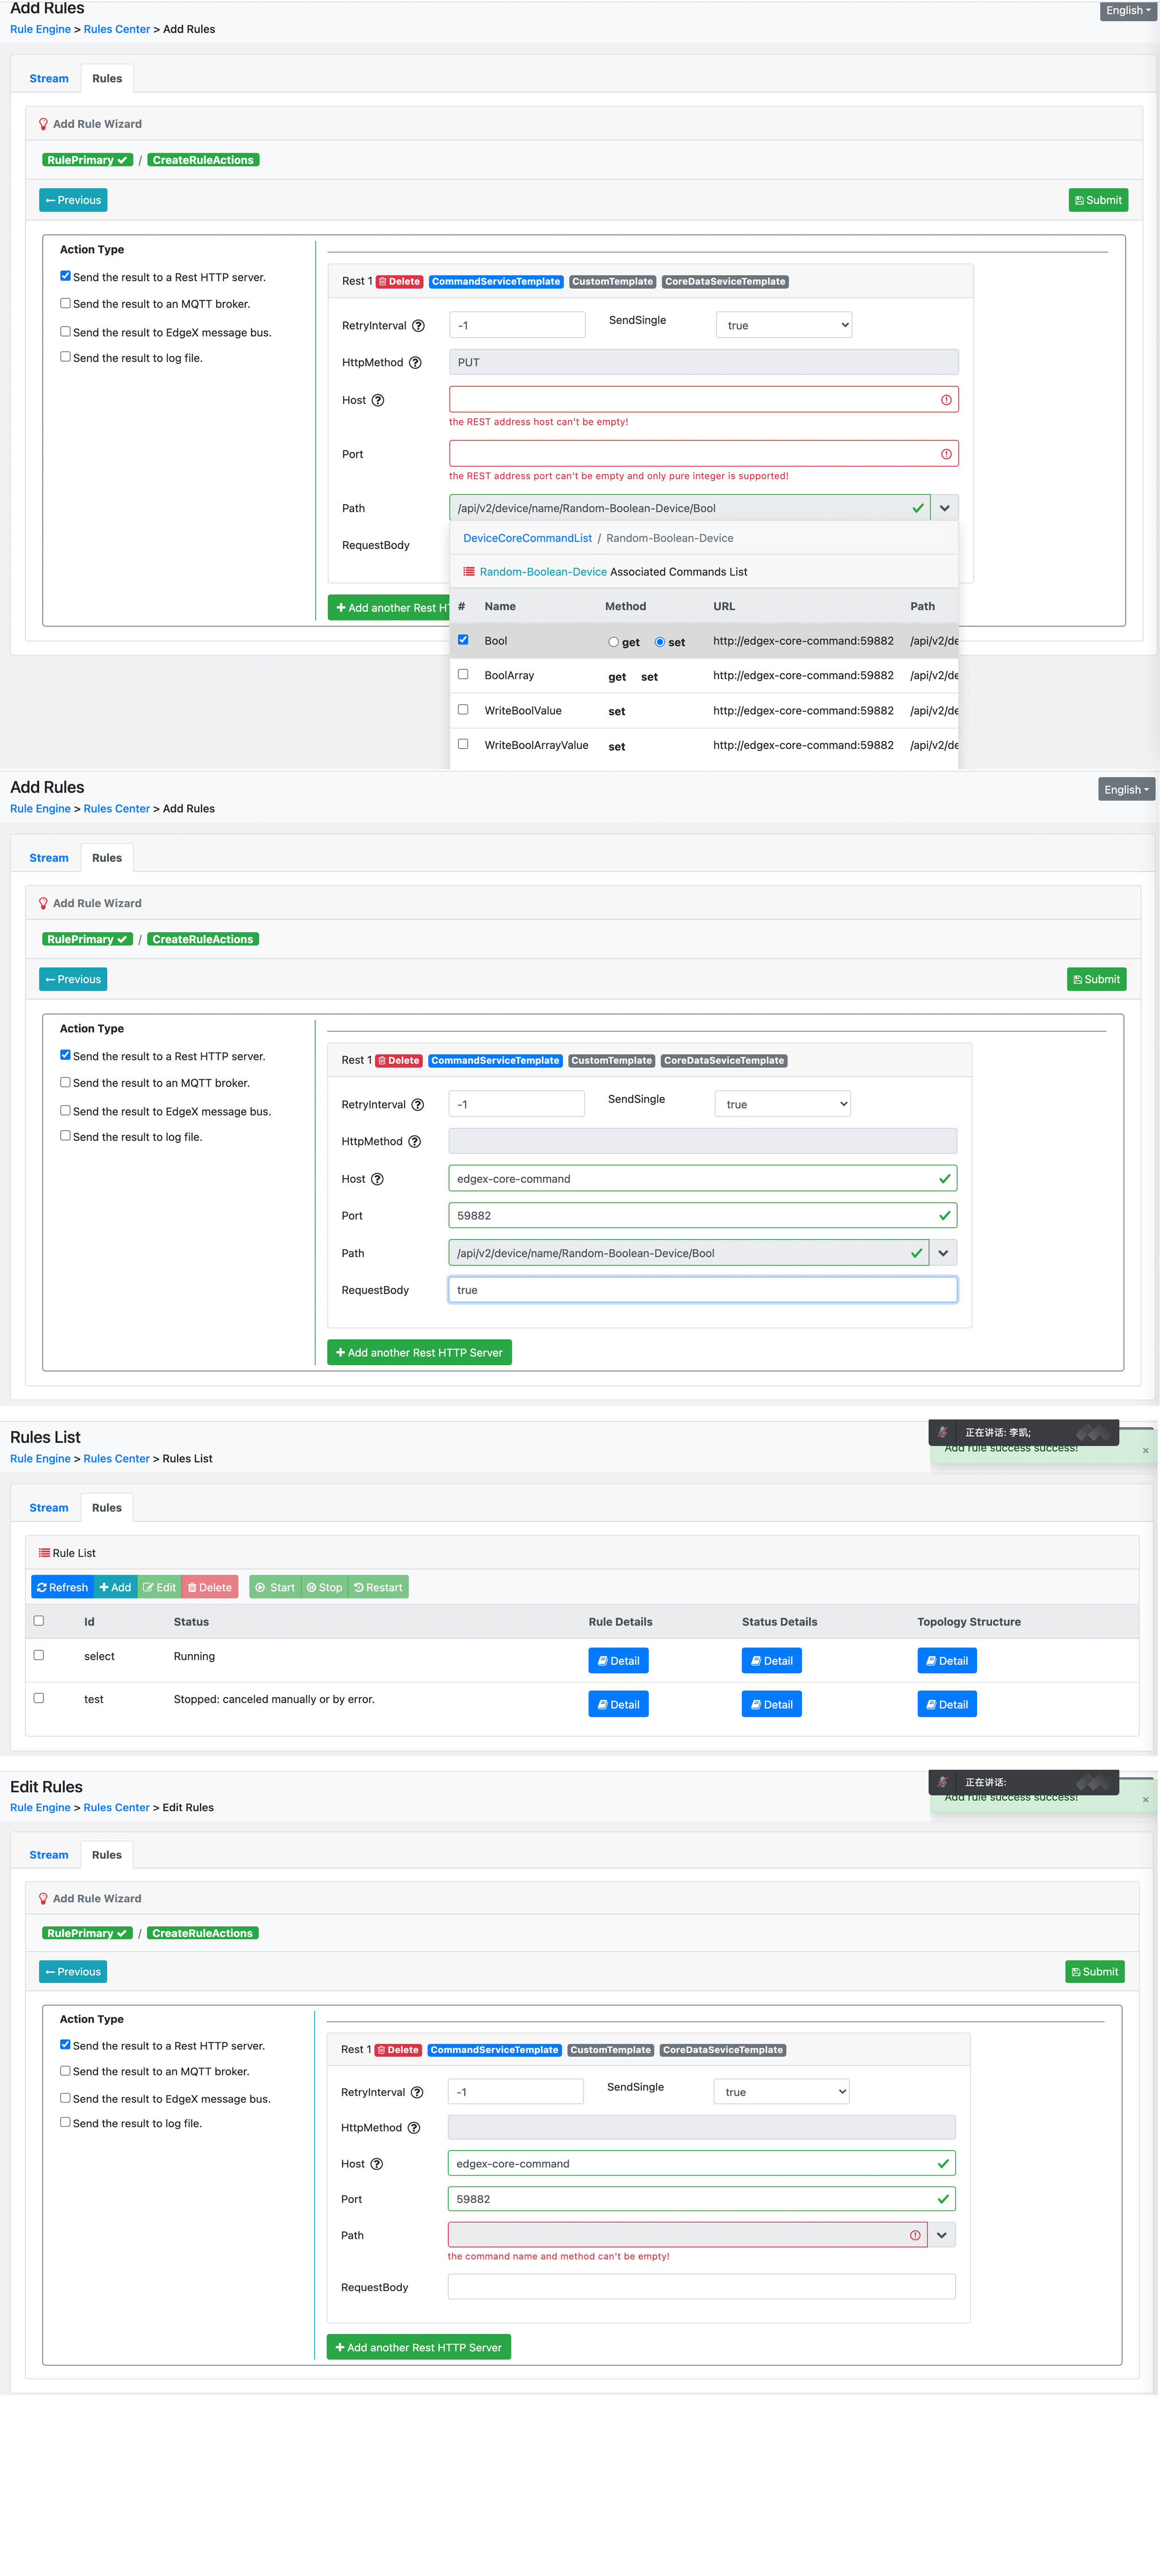Open the Host field help tooltip icon
Image resolution: width=1160 pixels, height=2576 pixels.
pyautogui.click(x=377, y=399)
